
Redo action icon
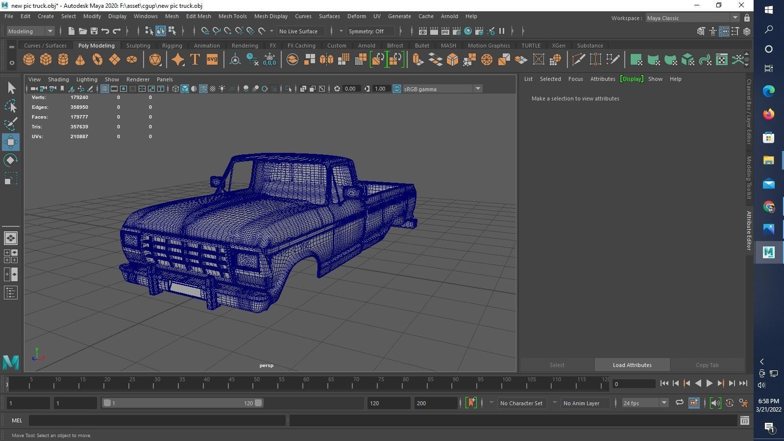click(x=117, y=31)
